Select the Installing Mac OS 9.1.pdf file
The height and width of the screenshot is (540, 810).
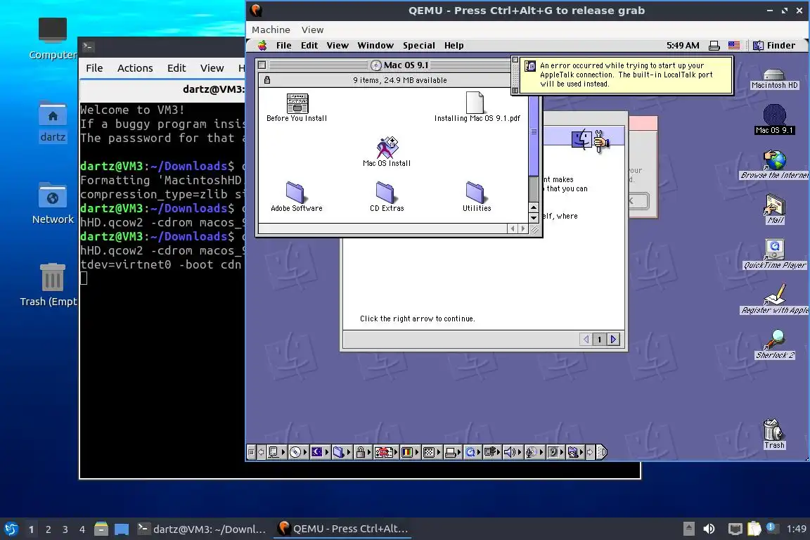tap(475, 103)
